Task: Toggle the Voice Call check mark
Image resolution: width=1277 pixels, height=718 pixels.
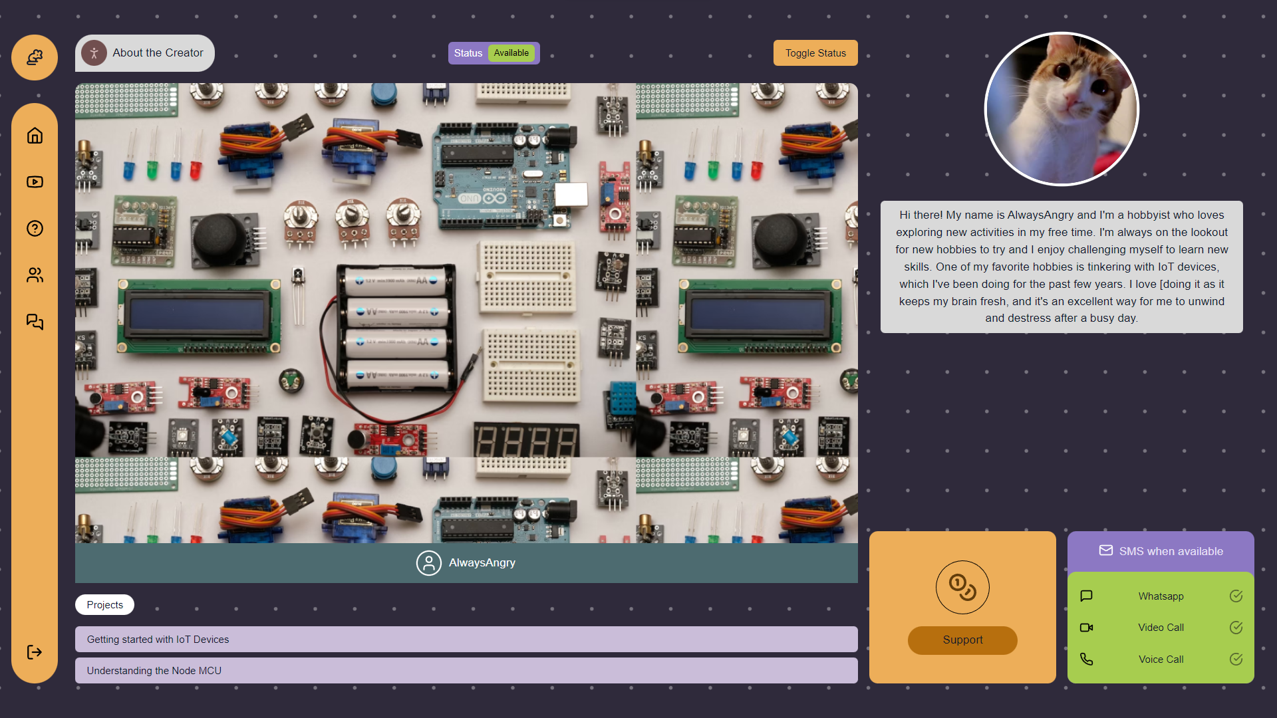Action: (x=1236, y=659)
